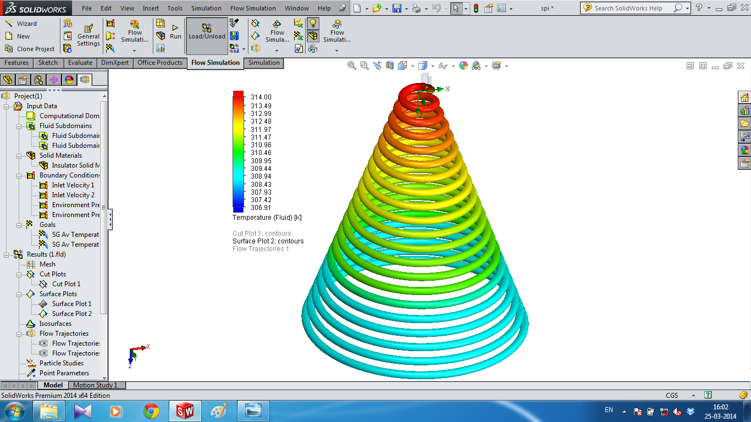This screenshot has width=751, height=422.
Task: Toggle the lightbulb display lighting button
Action: 313,23
